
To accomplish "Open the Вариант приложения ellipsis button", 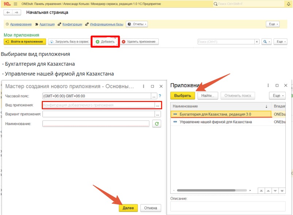I will pyautogui.click(x=158, y=114).
